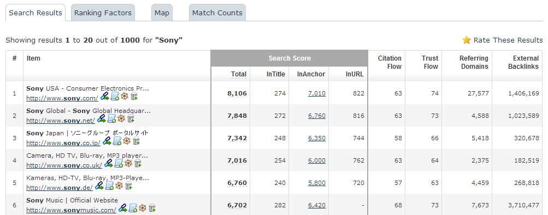Click the scroll report icon beside sony.com
548x215 pixels.
tap(115, 97)
